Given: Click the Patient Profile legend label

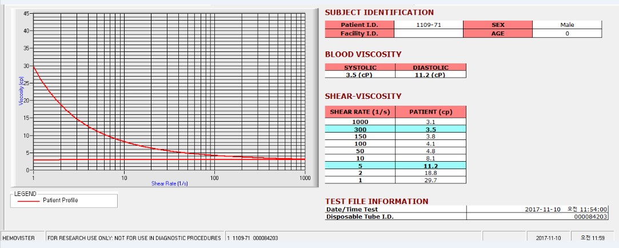Looking at the screenshot, I should (x=61, y=200).
